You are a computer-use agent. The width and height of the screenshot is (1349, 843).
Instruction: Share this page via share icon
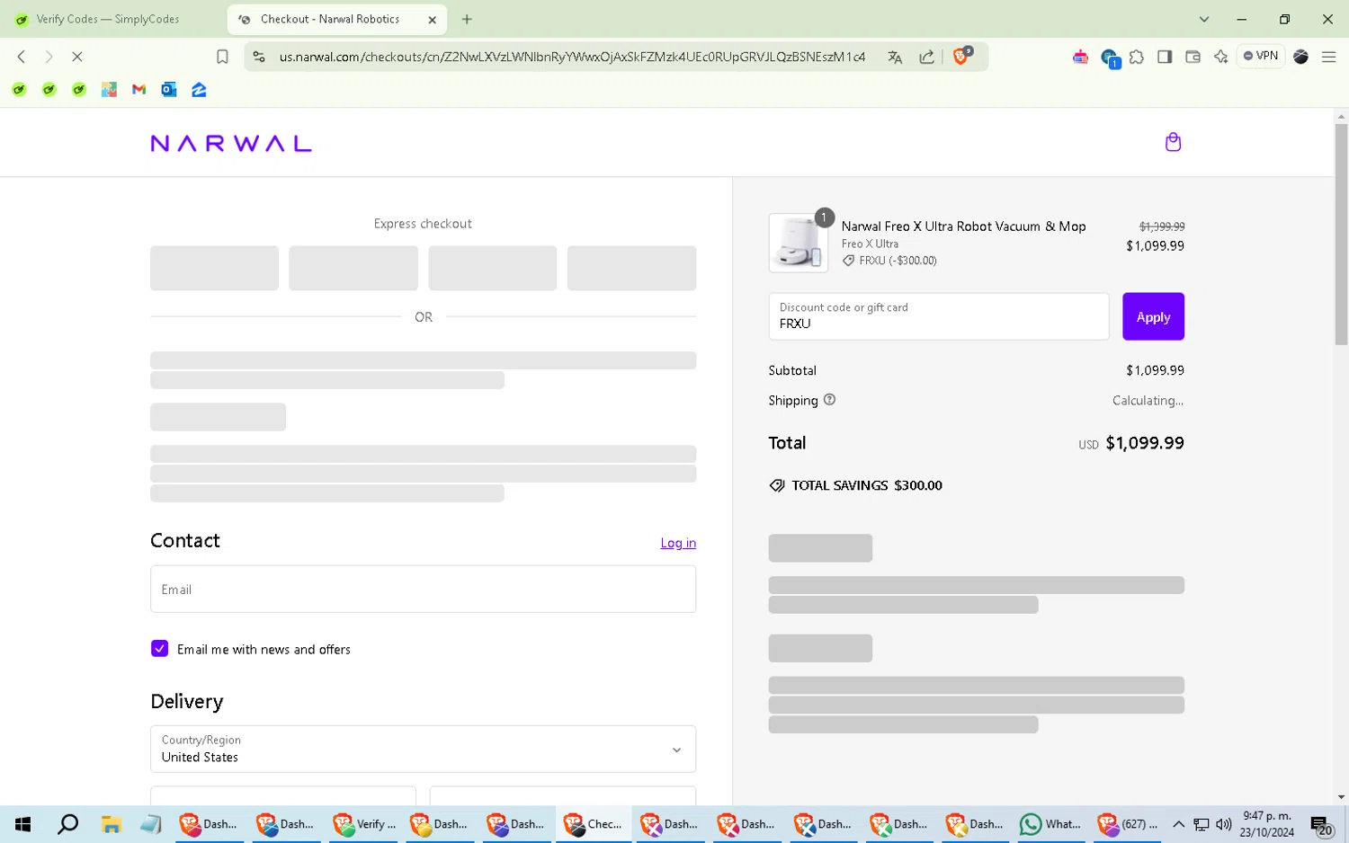tap(926, 57)
